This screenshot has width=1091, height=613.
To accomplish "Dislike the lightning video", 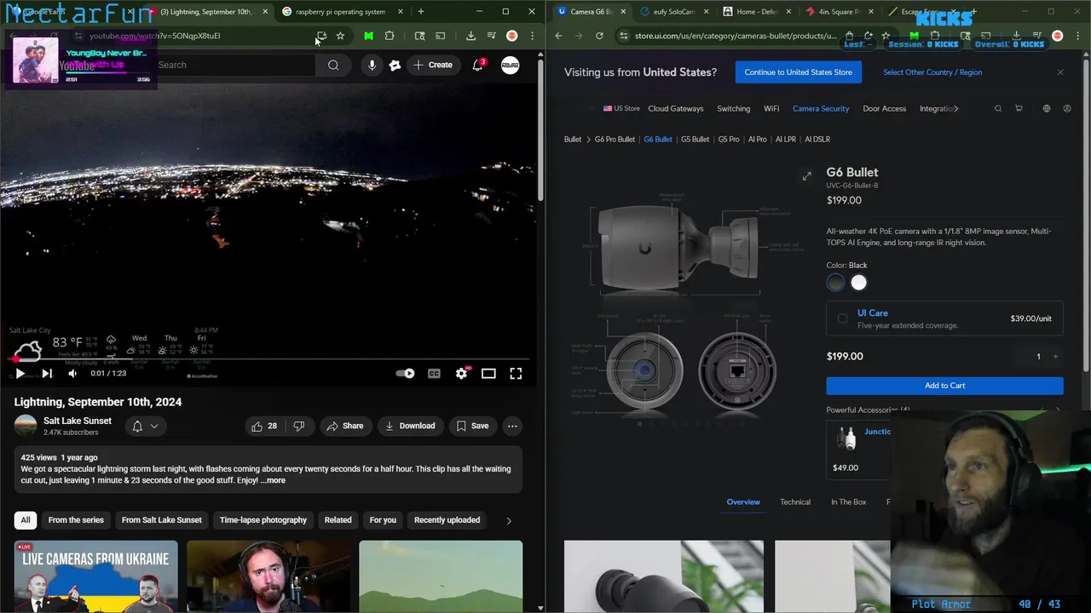I will [299, 426].
